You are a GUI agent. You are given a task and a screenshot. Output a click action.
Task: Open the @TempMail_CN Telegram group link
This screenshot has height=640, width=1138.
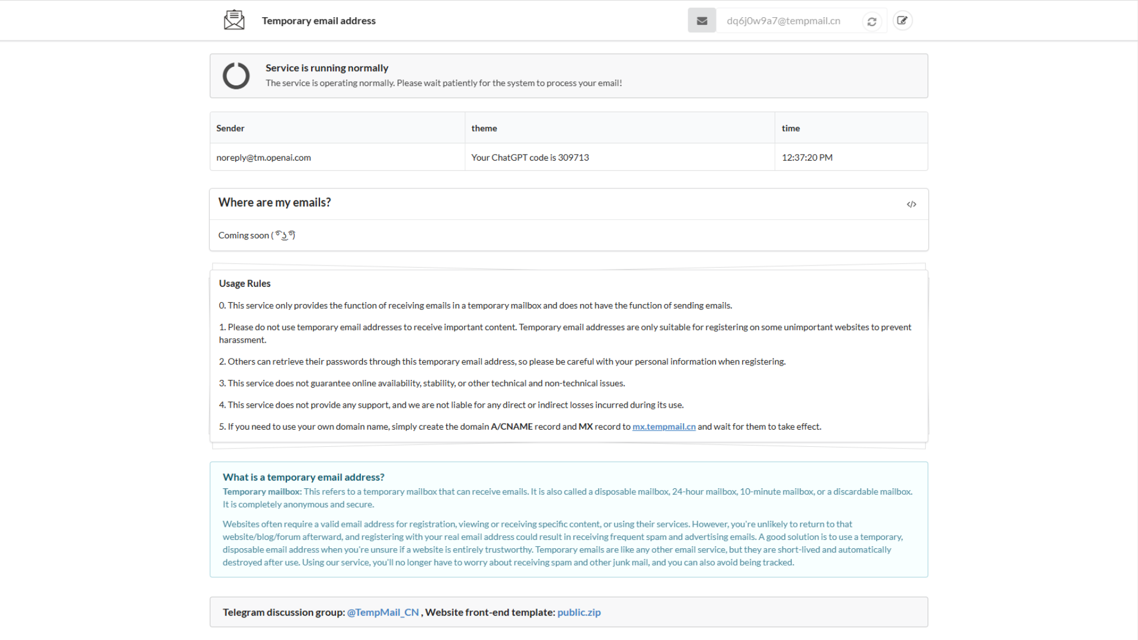tap(383, 612)
